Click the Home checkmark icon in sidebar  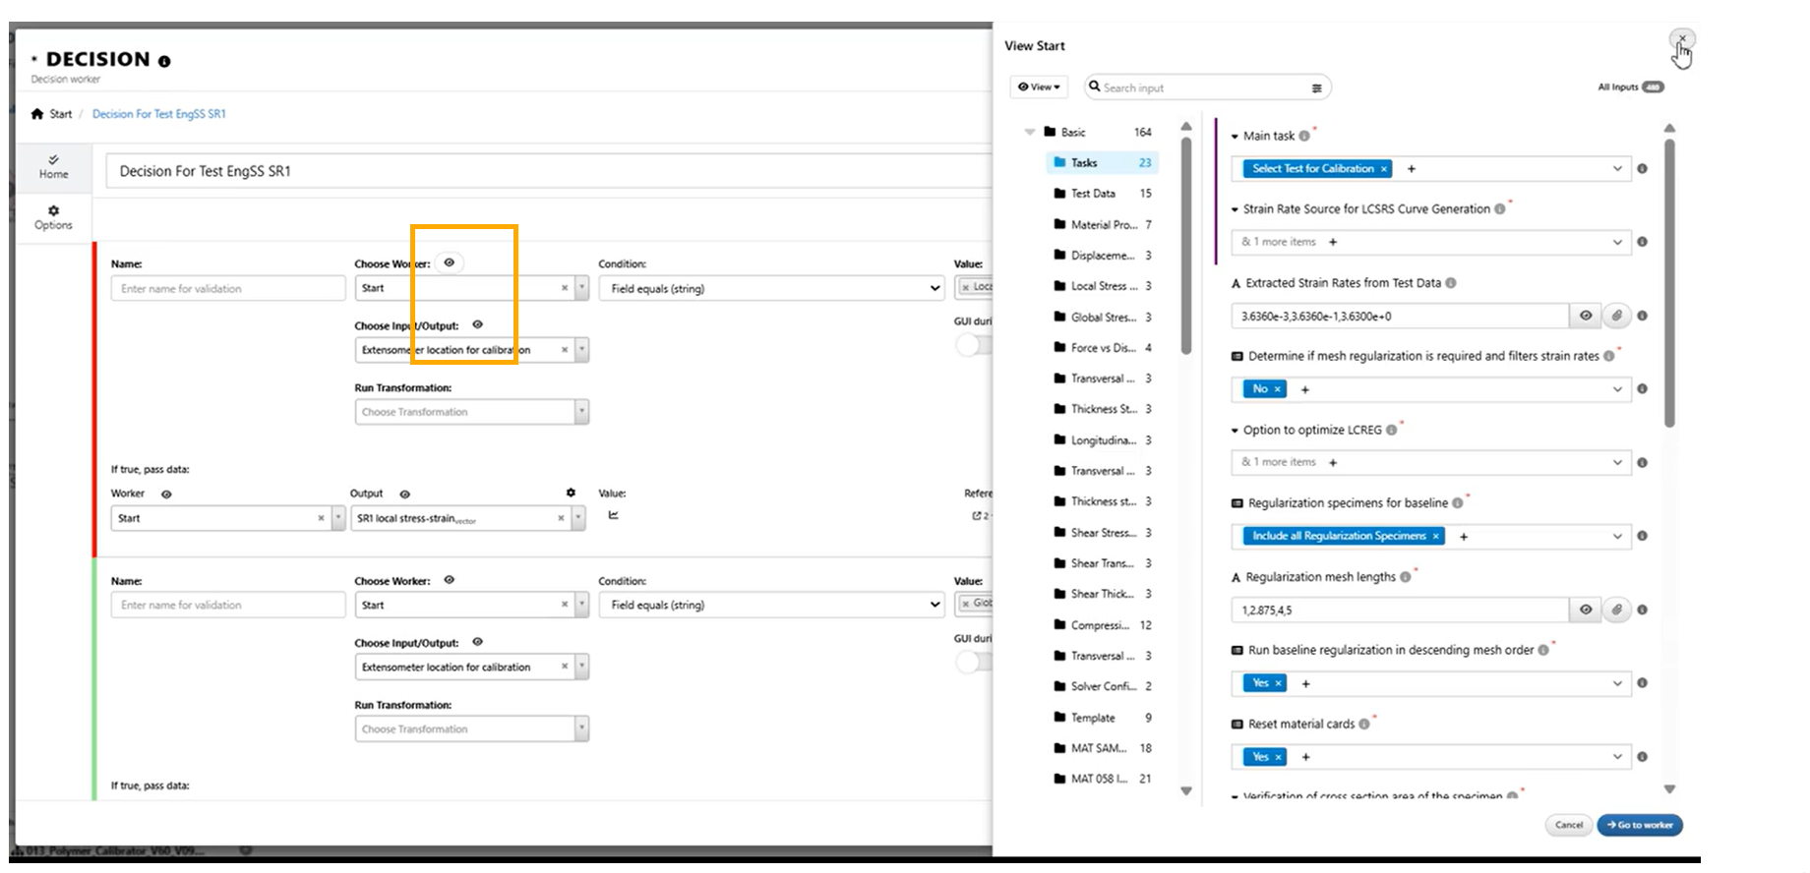pyautogui.click(x=53, y=159)
